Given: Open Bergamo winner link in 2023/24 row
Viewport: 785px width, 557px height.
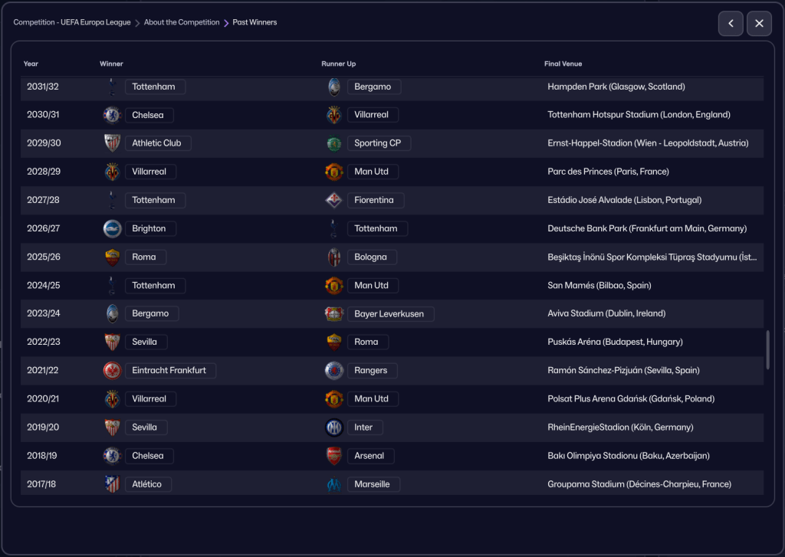Looking at the screenshot, I should [151, 314].
